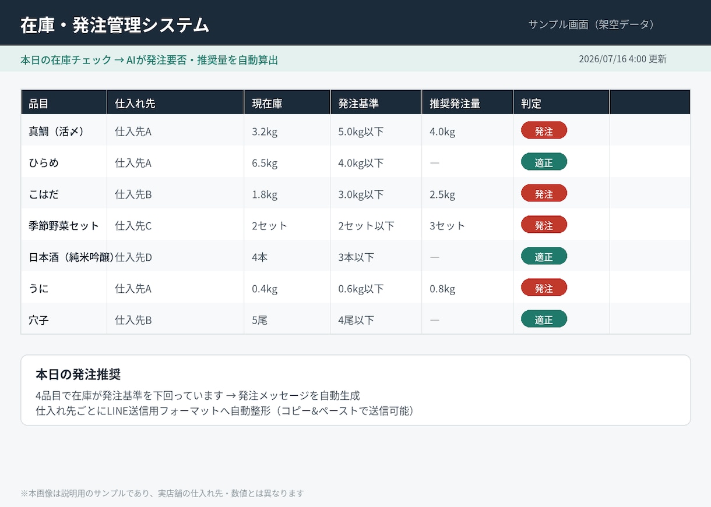Click the 仕入先D supplier cell
The height and width of the screenshot is (507, 711).
tap(133, 257)
